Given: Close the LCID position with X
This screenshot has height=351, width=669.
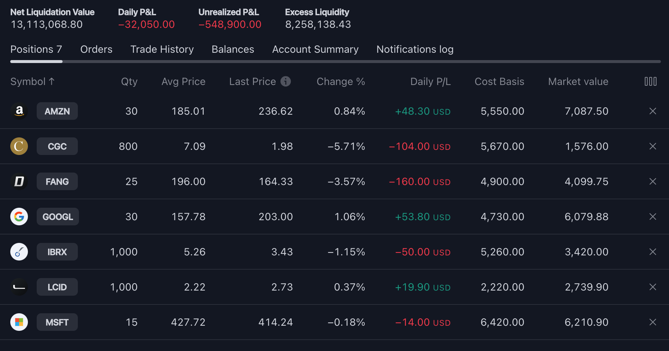Looking at the screenshot, I should click(x=652, y=287).
